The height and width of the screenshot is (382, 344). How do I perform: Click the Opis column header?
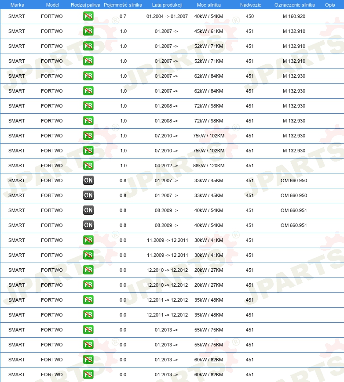coord(330,5)
